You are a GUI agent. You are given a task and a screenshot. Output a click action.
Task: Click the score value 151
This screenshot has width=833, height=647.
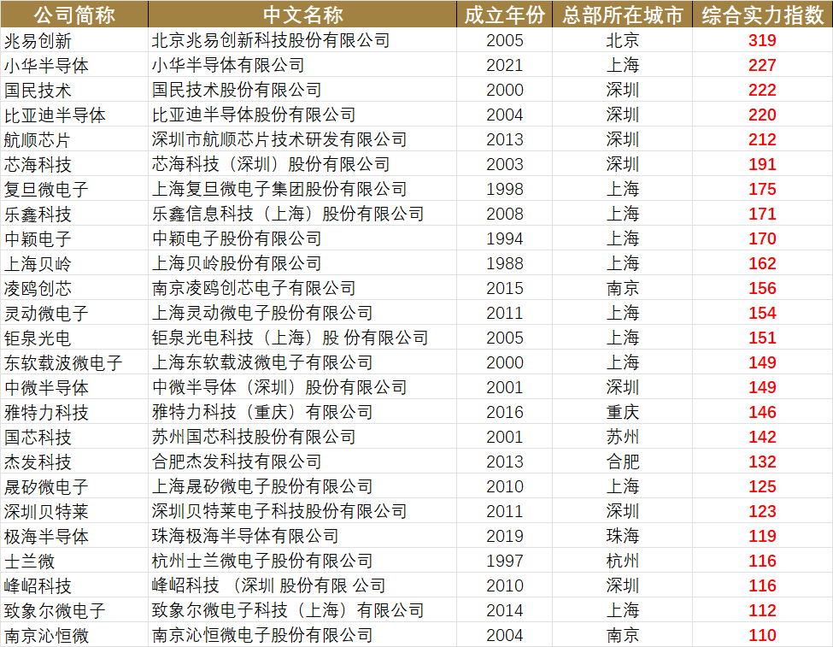762,338
